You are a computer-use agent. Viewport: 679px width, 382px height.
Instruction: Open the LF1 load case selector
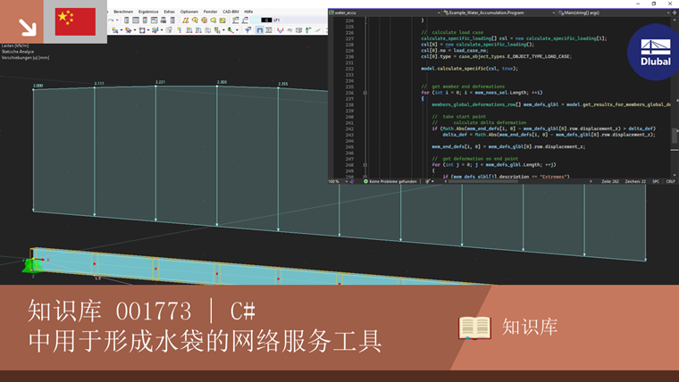click(x=277, y=20)
